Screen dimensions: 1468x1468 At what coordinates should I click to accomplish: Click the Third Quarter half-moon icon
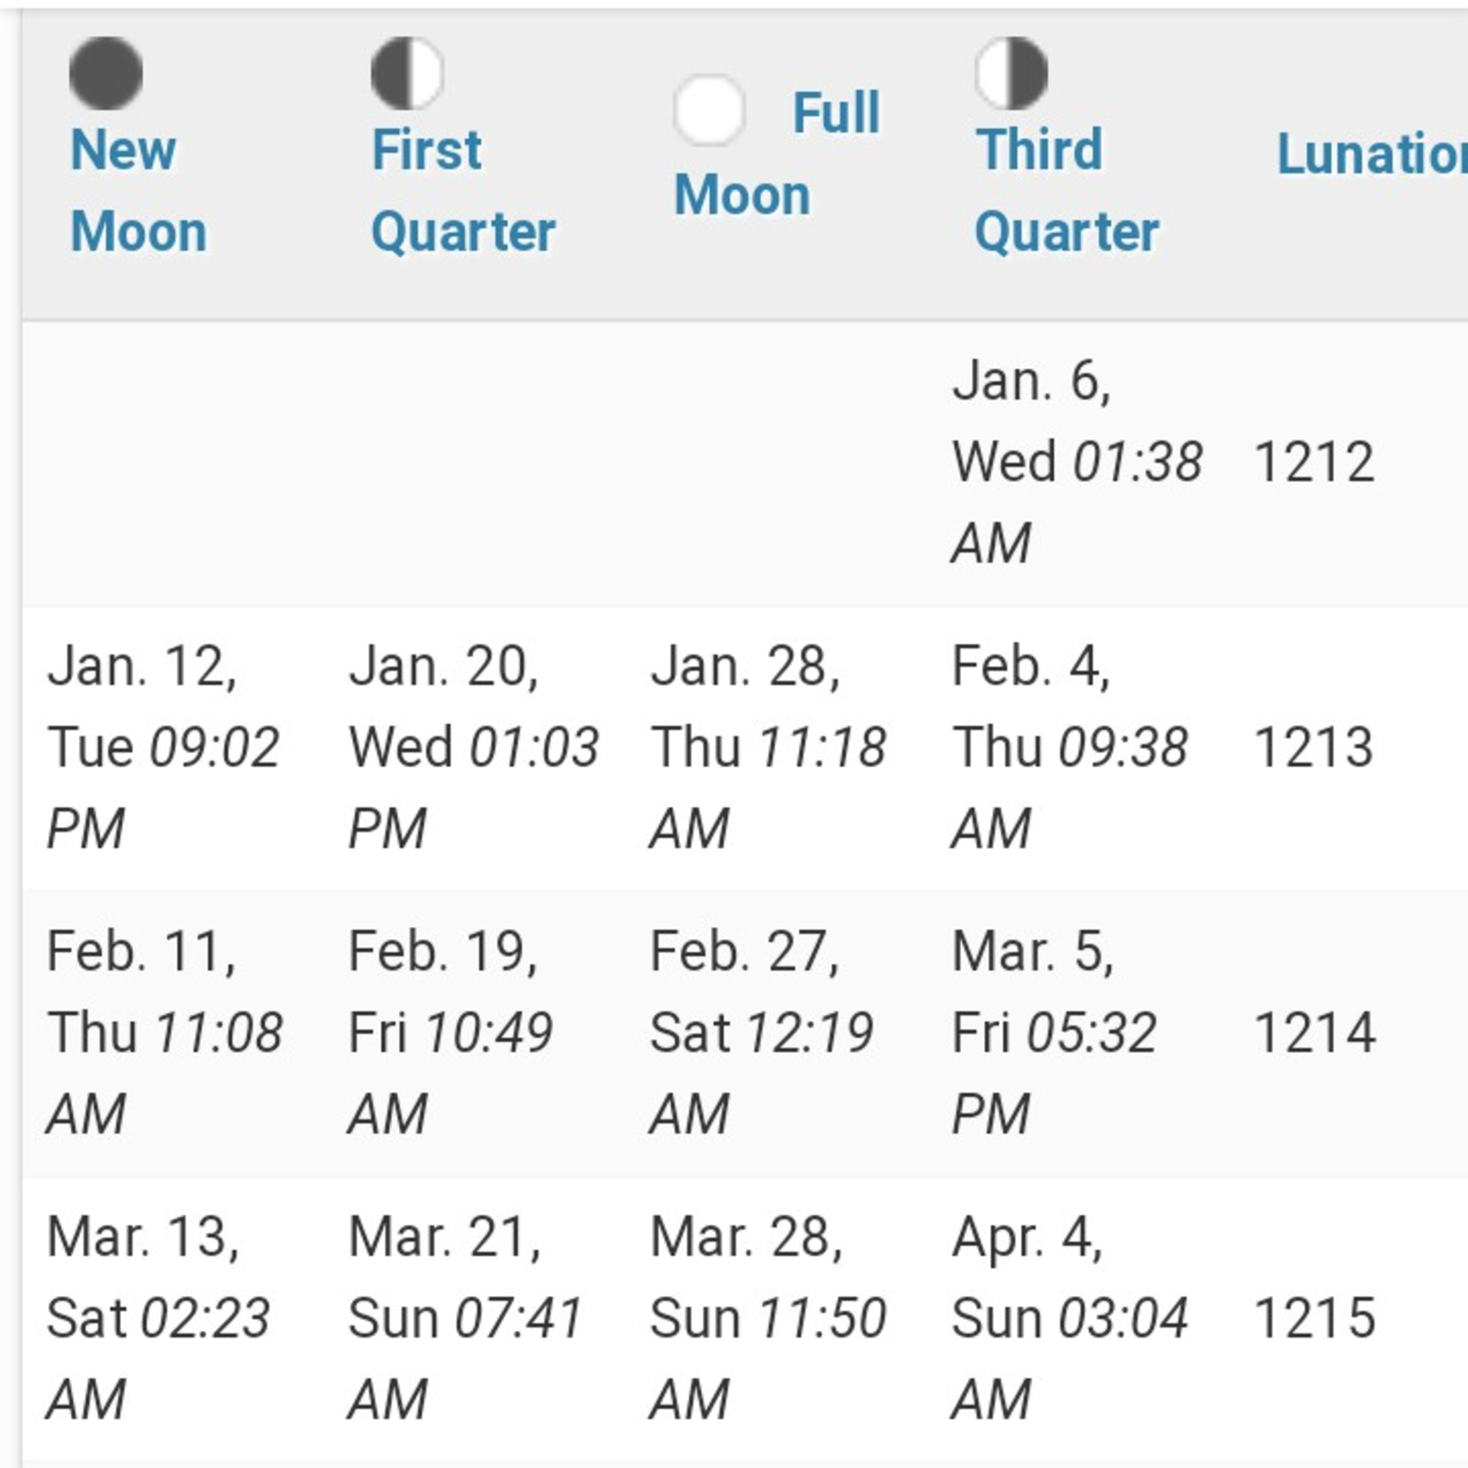point(1011,74)
